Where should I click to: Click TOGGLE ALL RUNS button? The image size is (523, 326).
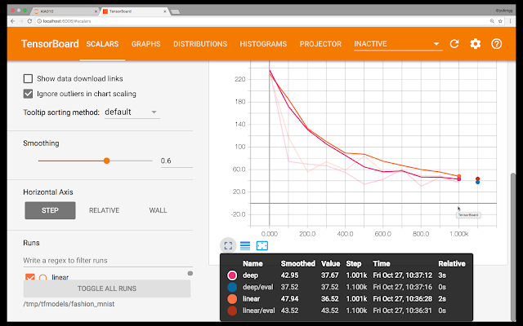pos(107,289)
